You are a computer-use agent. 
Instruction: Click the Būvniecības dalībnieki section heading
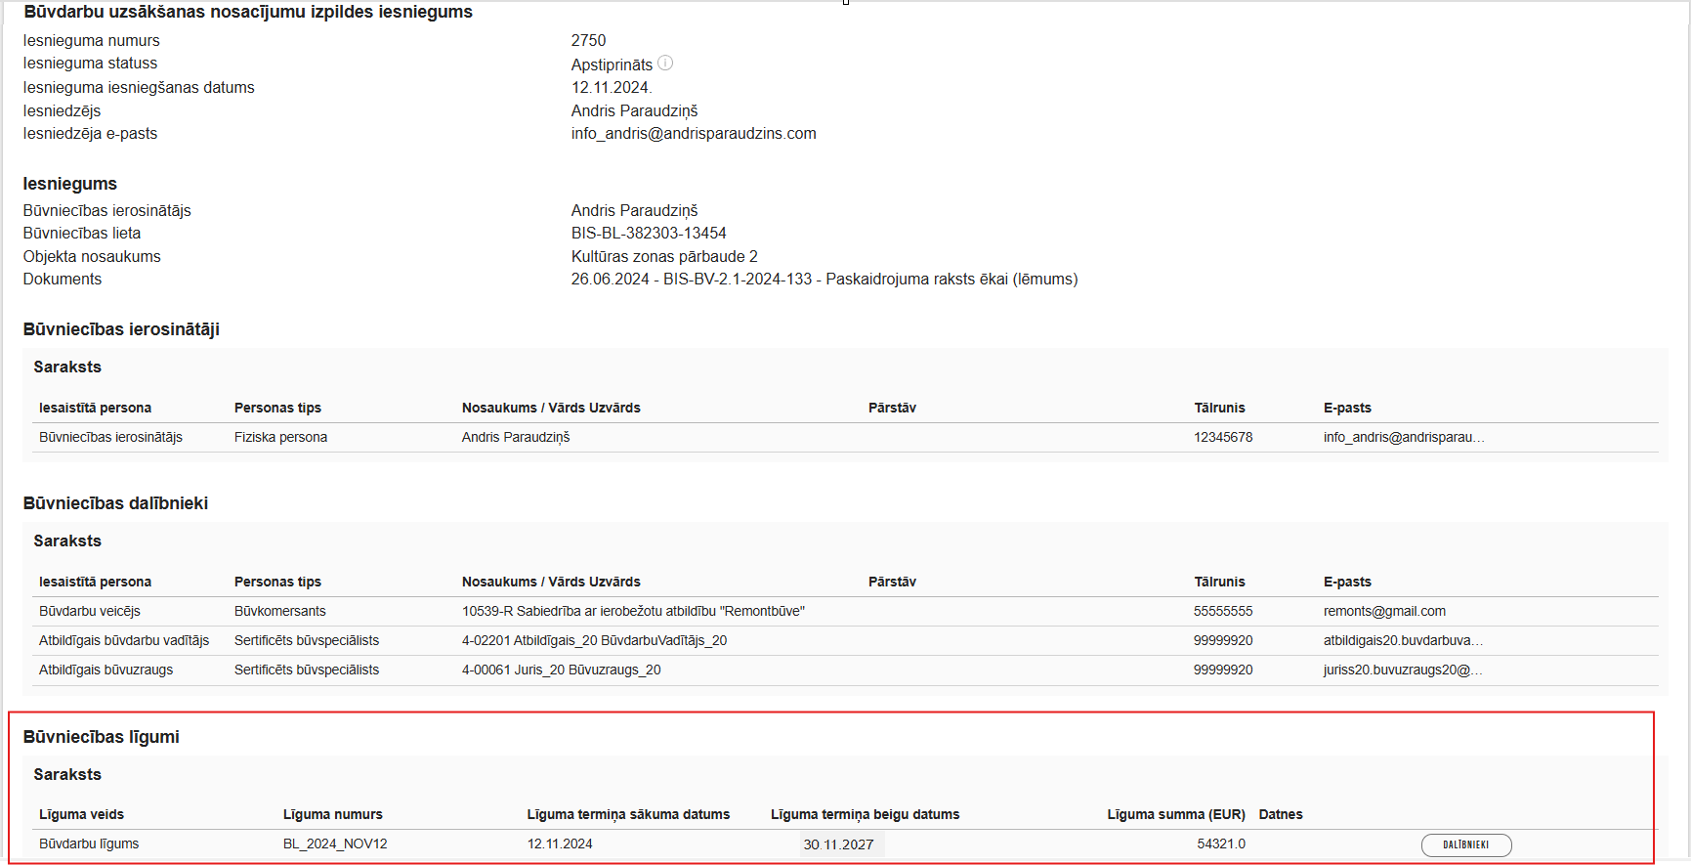coord(115,503)
